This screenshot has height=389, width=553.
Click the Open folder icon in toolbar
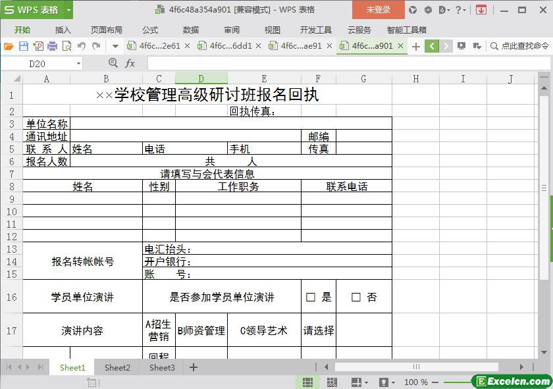9,46
